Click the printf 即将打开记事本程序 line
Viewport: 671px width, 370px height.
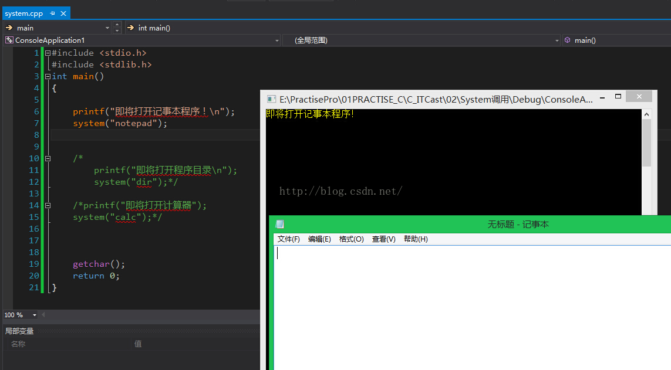pyautogui.click(x=154, y=111)
